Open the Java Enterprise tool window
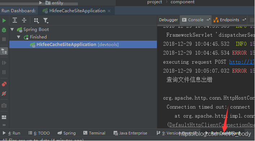Image resolution: width=255 pixels, height=141 pixels. pyautogui.click(x=130, y=133)
